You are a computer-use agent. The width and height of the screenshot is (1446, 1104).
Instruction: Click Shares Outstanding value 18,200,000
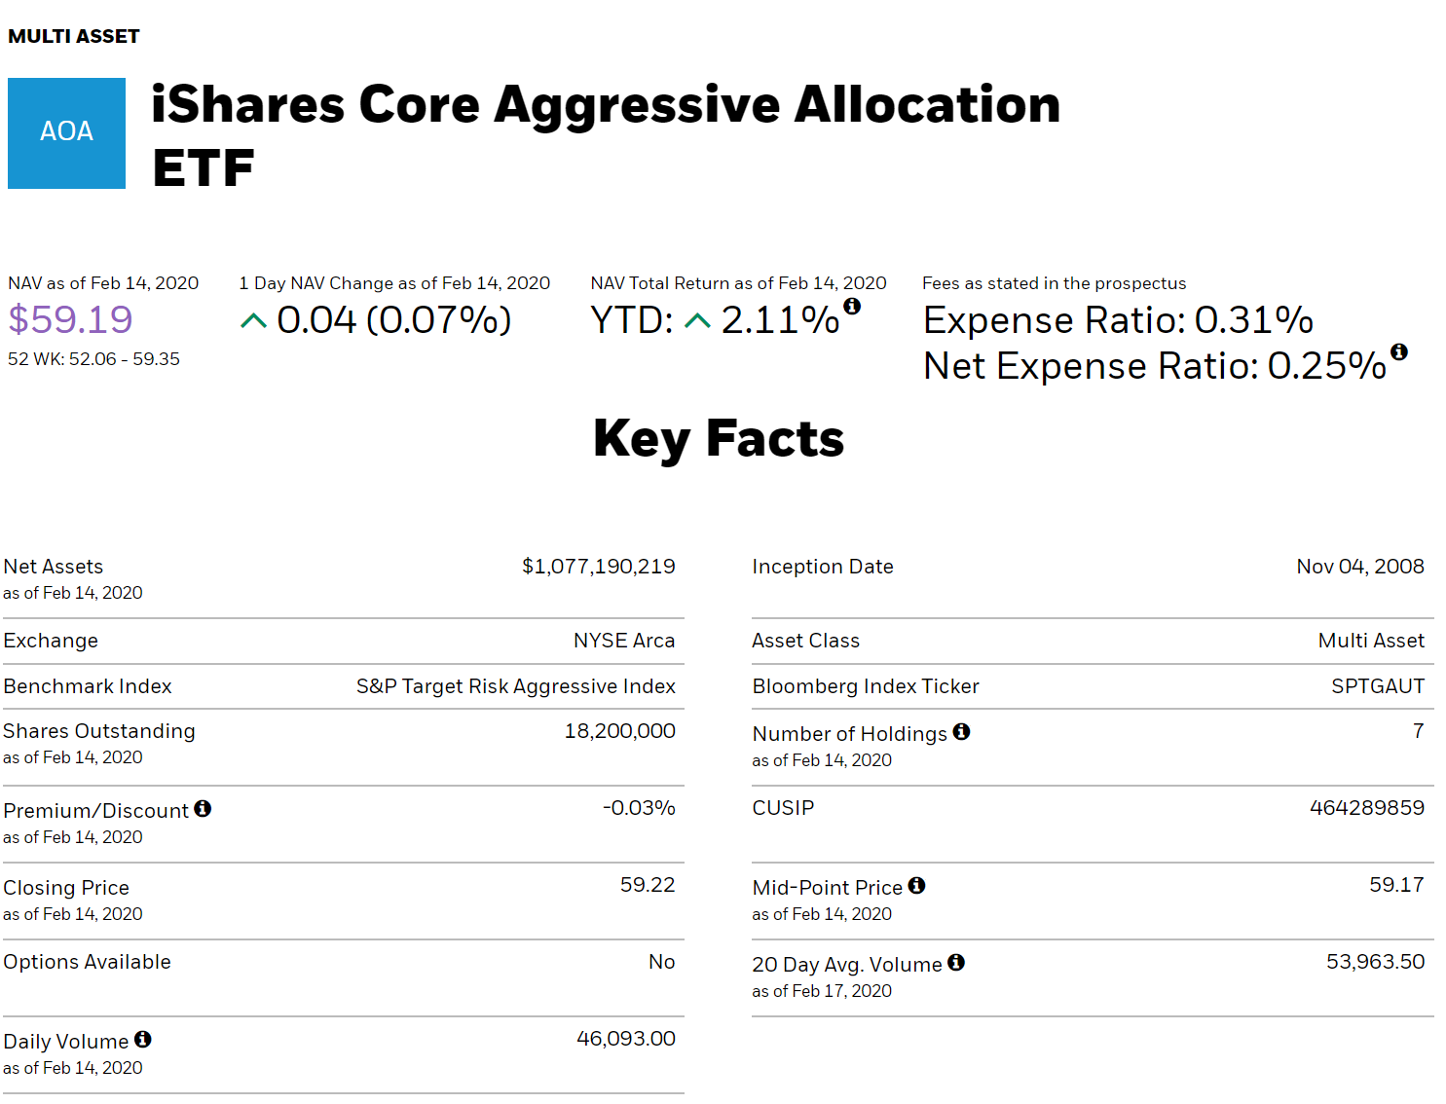point(620,731)
